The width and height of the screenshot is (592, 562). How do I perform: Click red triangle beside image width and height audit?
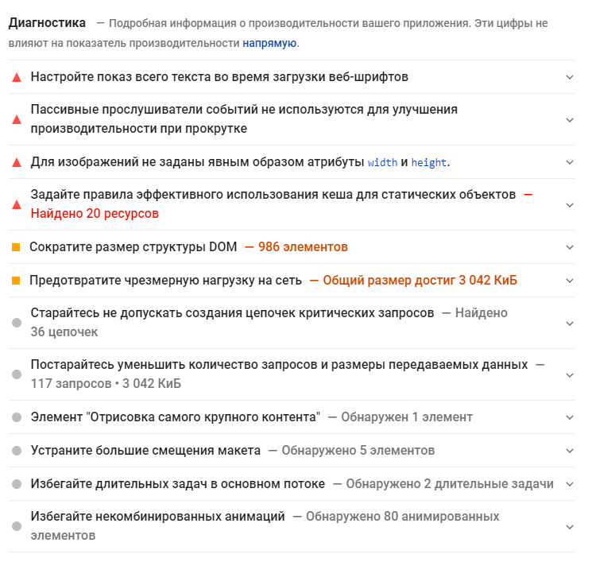coord(16,162)
